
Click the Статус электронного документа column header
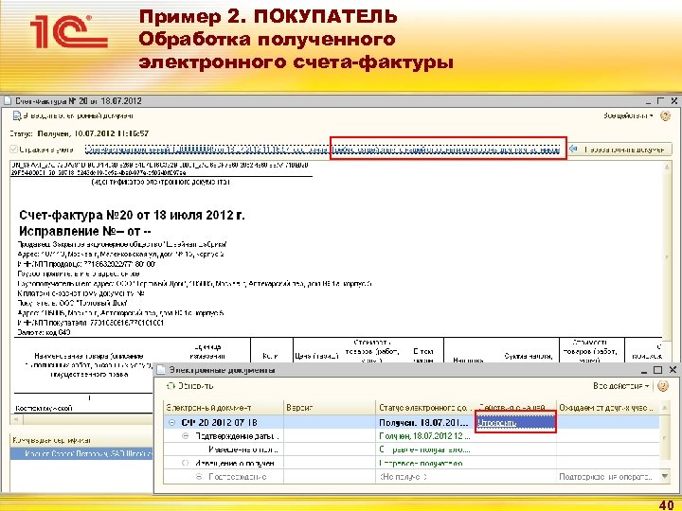coord(425,408)
